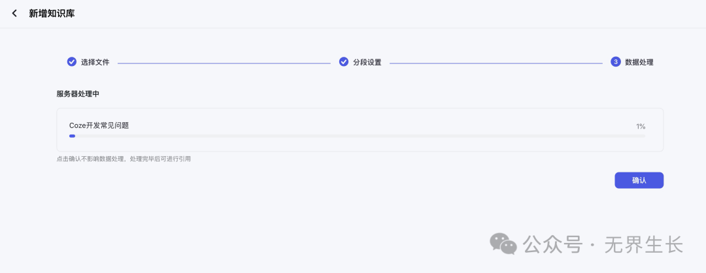Click the checkmark icon for 分段设置 step
Image resolution: width=706 pixels, height=273 pixels.
point(344,62)
